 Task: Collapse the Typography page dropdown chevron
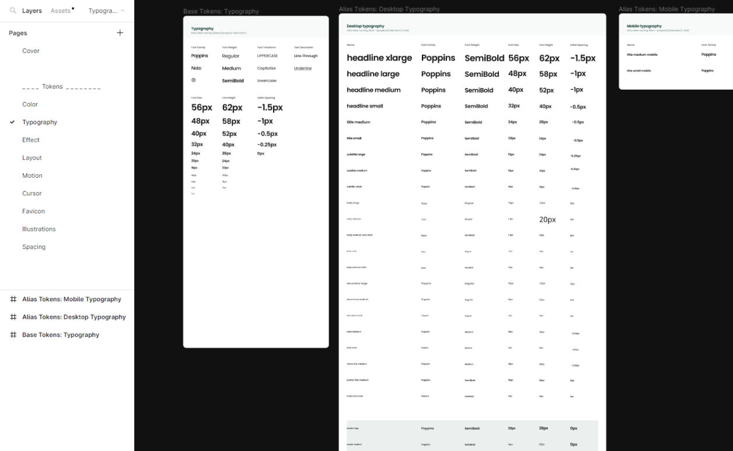pyautogui.click(x=123, y=10)
